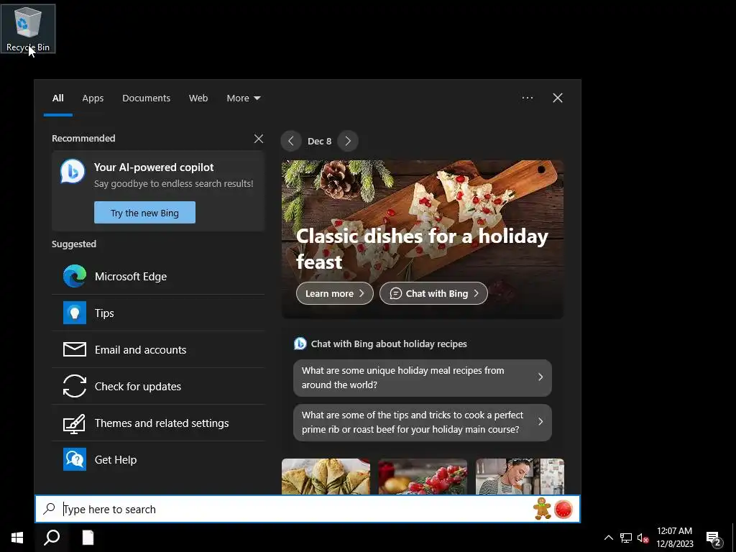Go to the previous day arrow
The width and height of the screenshot is (736, 552).
(x=291, y=141)
